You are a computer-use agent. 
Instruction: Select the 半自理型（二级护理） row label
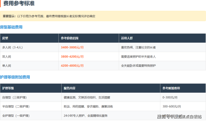[16, 107]
